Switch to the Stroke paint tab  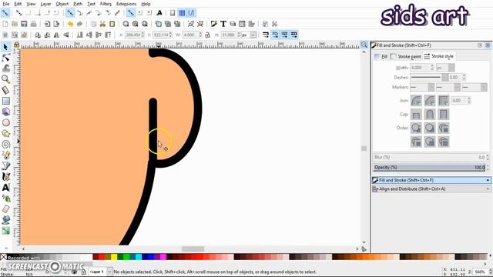(406, 56)
